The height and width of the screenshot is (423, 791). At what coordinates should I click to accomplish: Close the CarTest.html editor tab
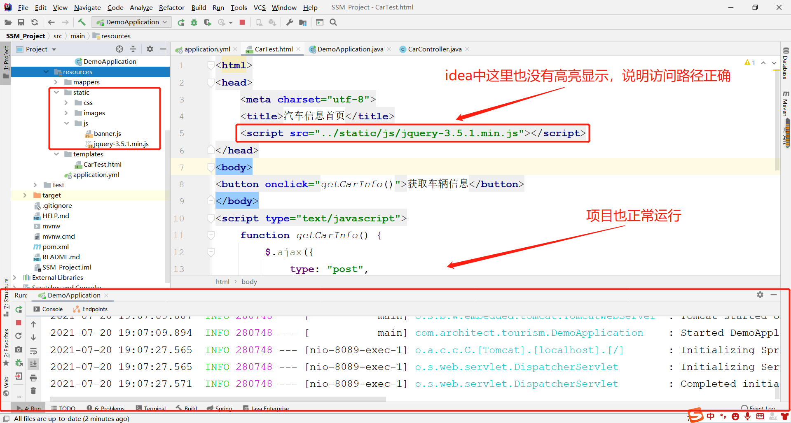coord(298,49)
